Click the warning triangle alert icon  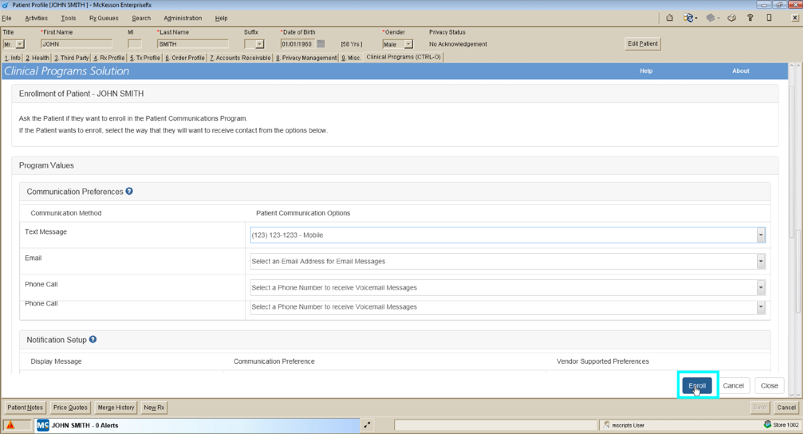[10, 425]
